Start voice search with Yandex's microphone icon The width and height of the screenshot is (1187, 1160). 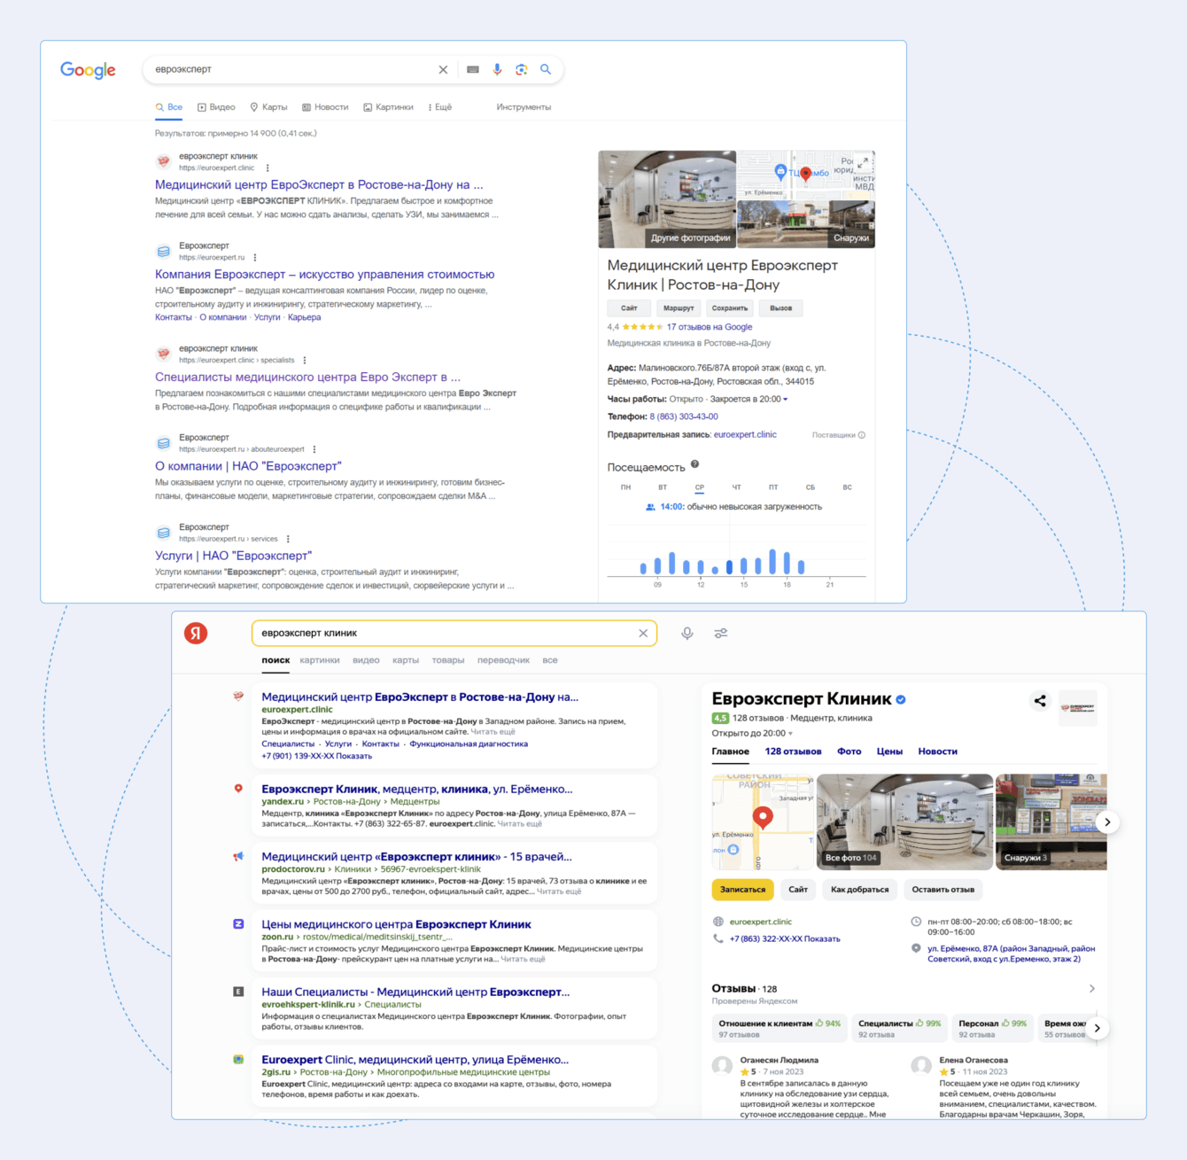click(x=687, y=634)
